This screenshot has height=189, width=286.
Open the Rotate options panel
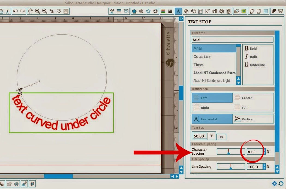coord(193,11)
